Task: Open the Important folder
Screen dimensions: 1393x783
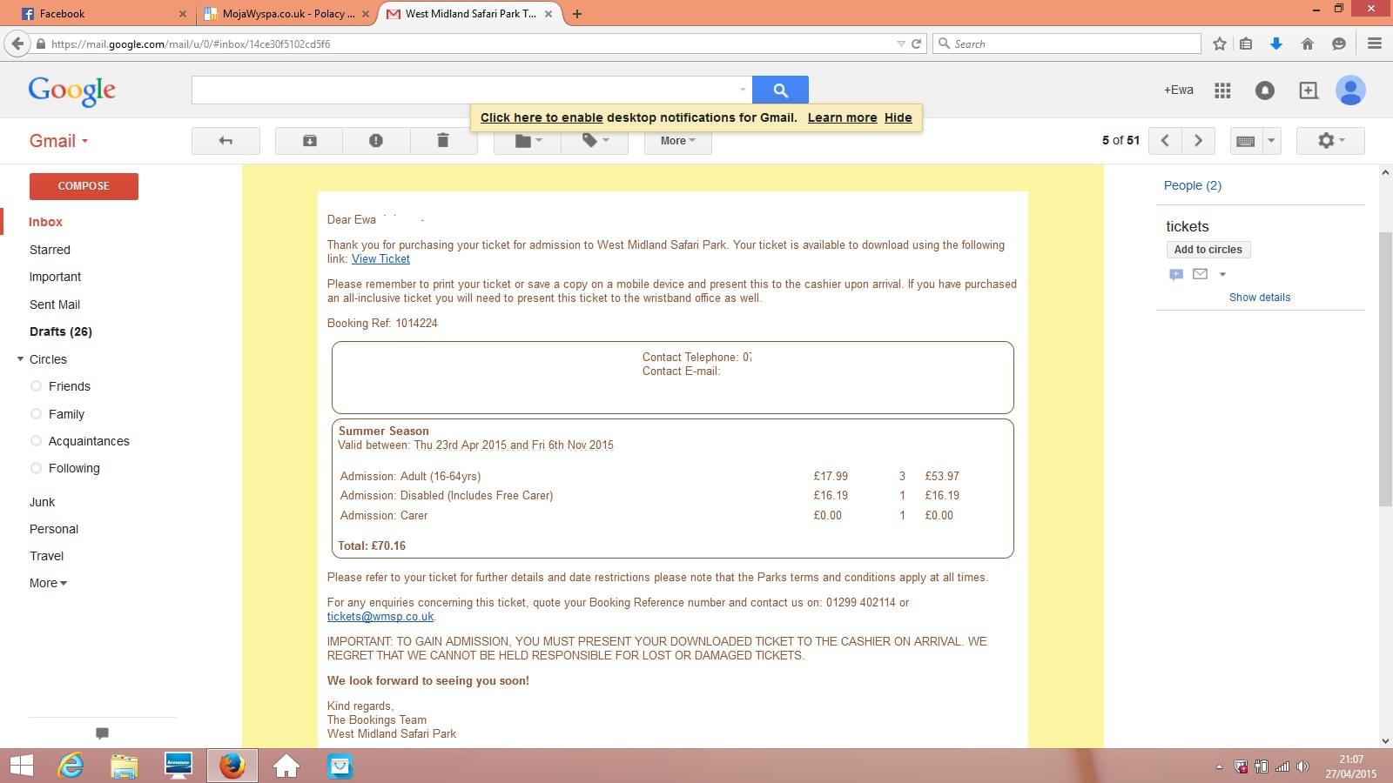Action: (x=55, y=277)
